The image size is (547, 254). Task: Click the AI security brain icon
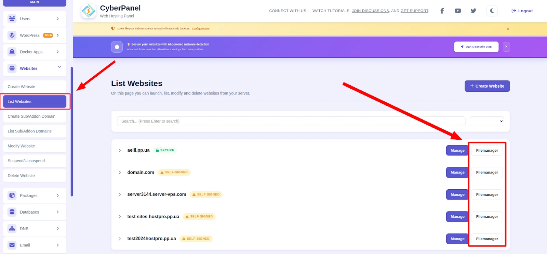tap(117, 47)
